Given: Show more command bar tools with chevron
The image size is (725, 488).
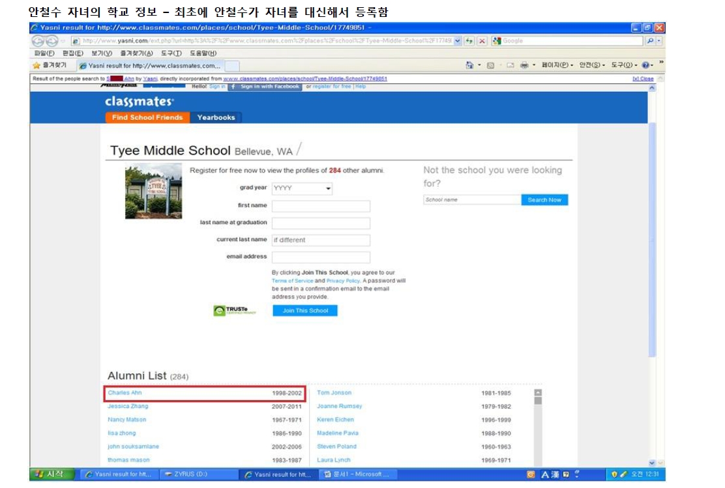Looking at the screenshot, I should click(x=661, y=62).
